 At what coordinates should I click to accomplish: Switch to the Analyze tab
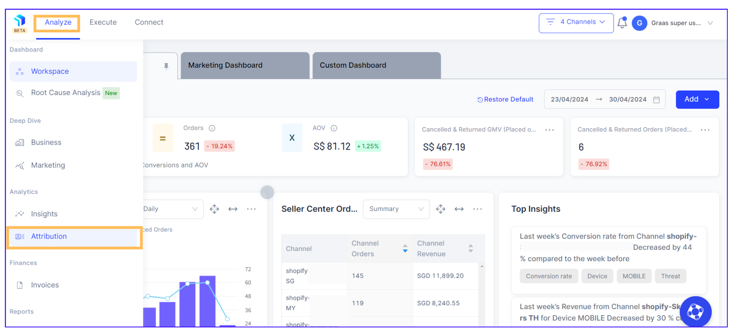[x=58, y=22]
